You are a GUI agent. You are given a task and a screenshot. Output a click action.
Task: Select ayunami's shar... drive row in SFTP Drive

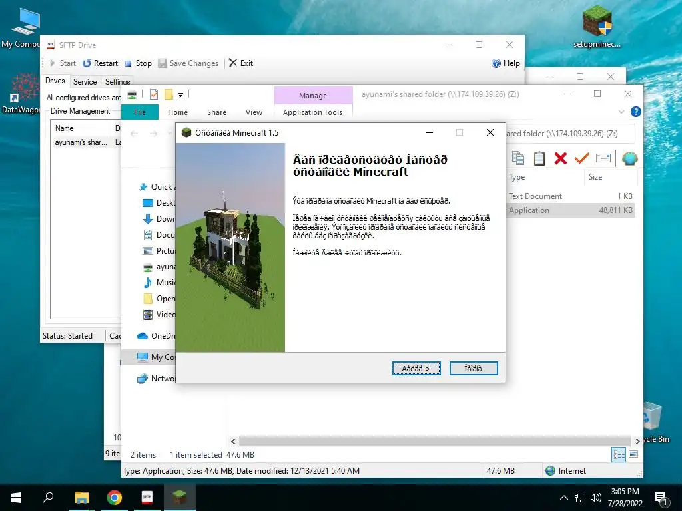click(x=85, y=142)
